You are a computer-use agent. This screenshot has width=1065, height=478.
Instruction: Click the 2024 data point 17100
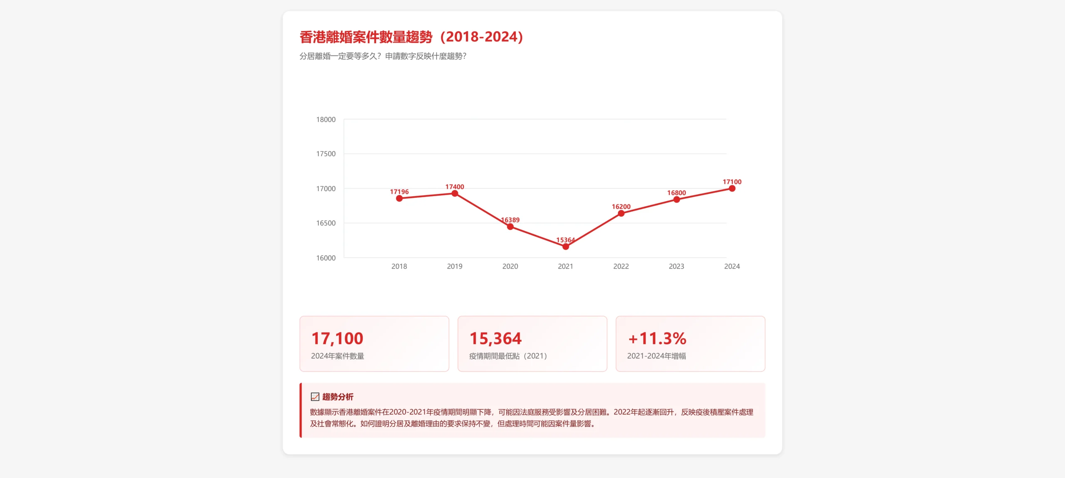pyautogui.click(x=732, y=189)
